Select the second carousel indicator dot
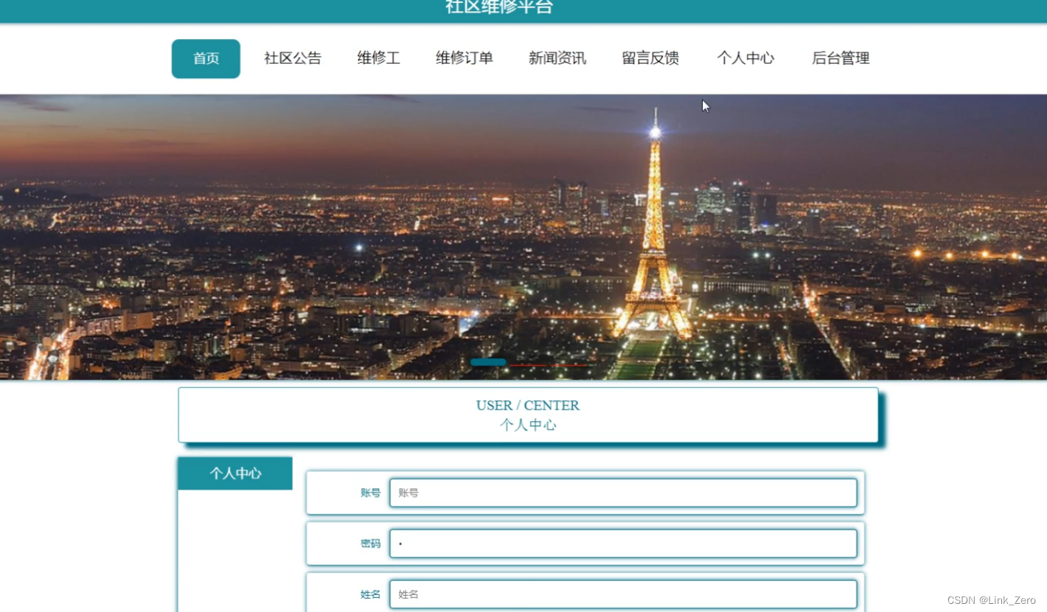This screenshot has width=1047, height=612. coord(528,364)
